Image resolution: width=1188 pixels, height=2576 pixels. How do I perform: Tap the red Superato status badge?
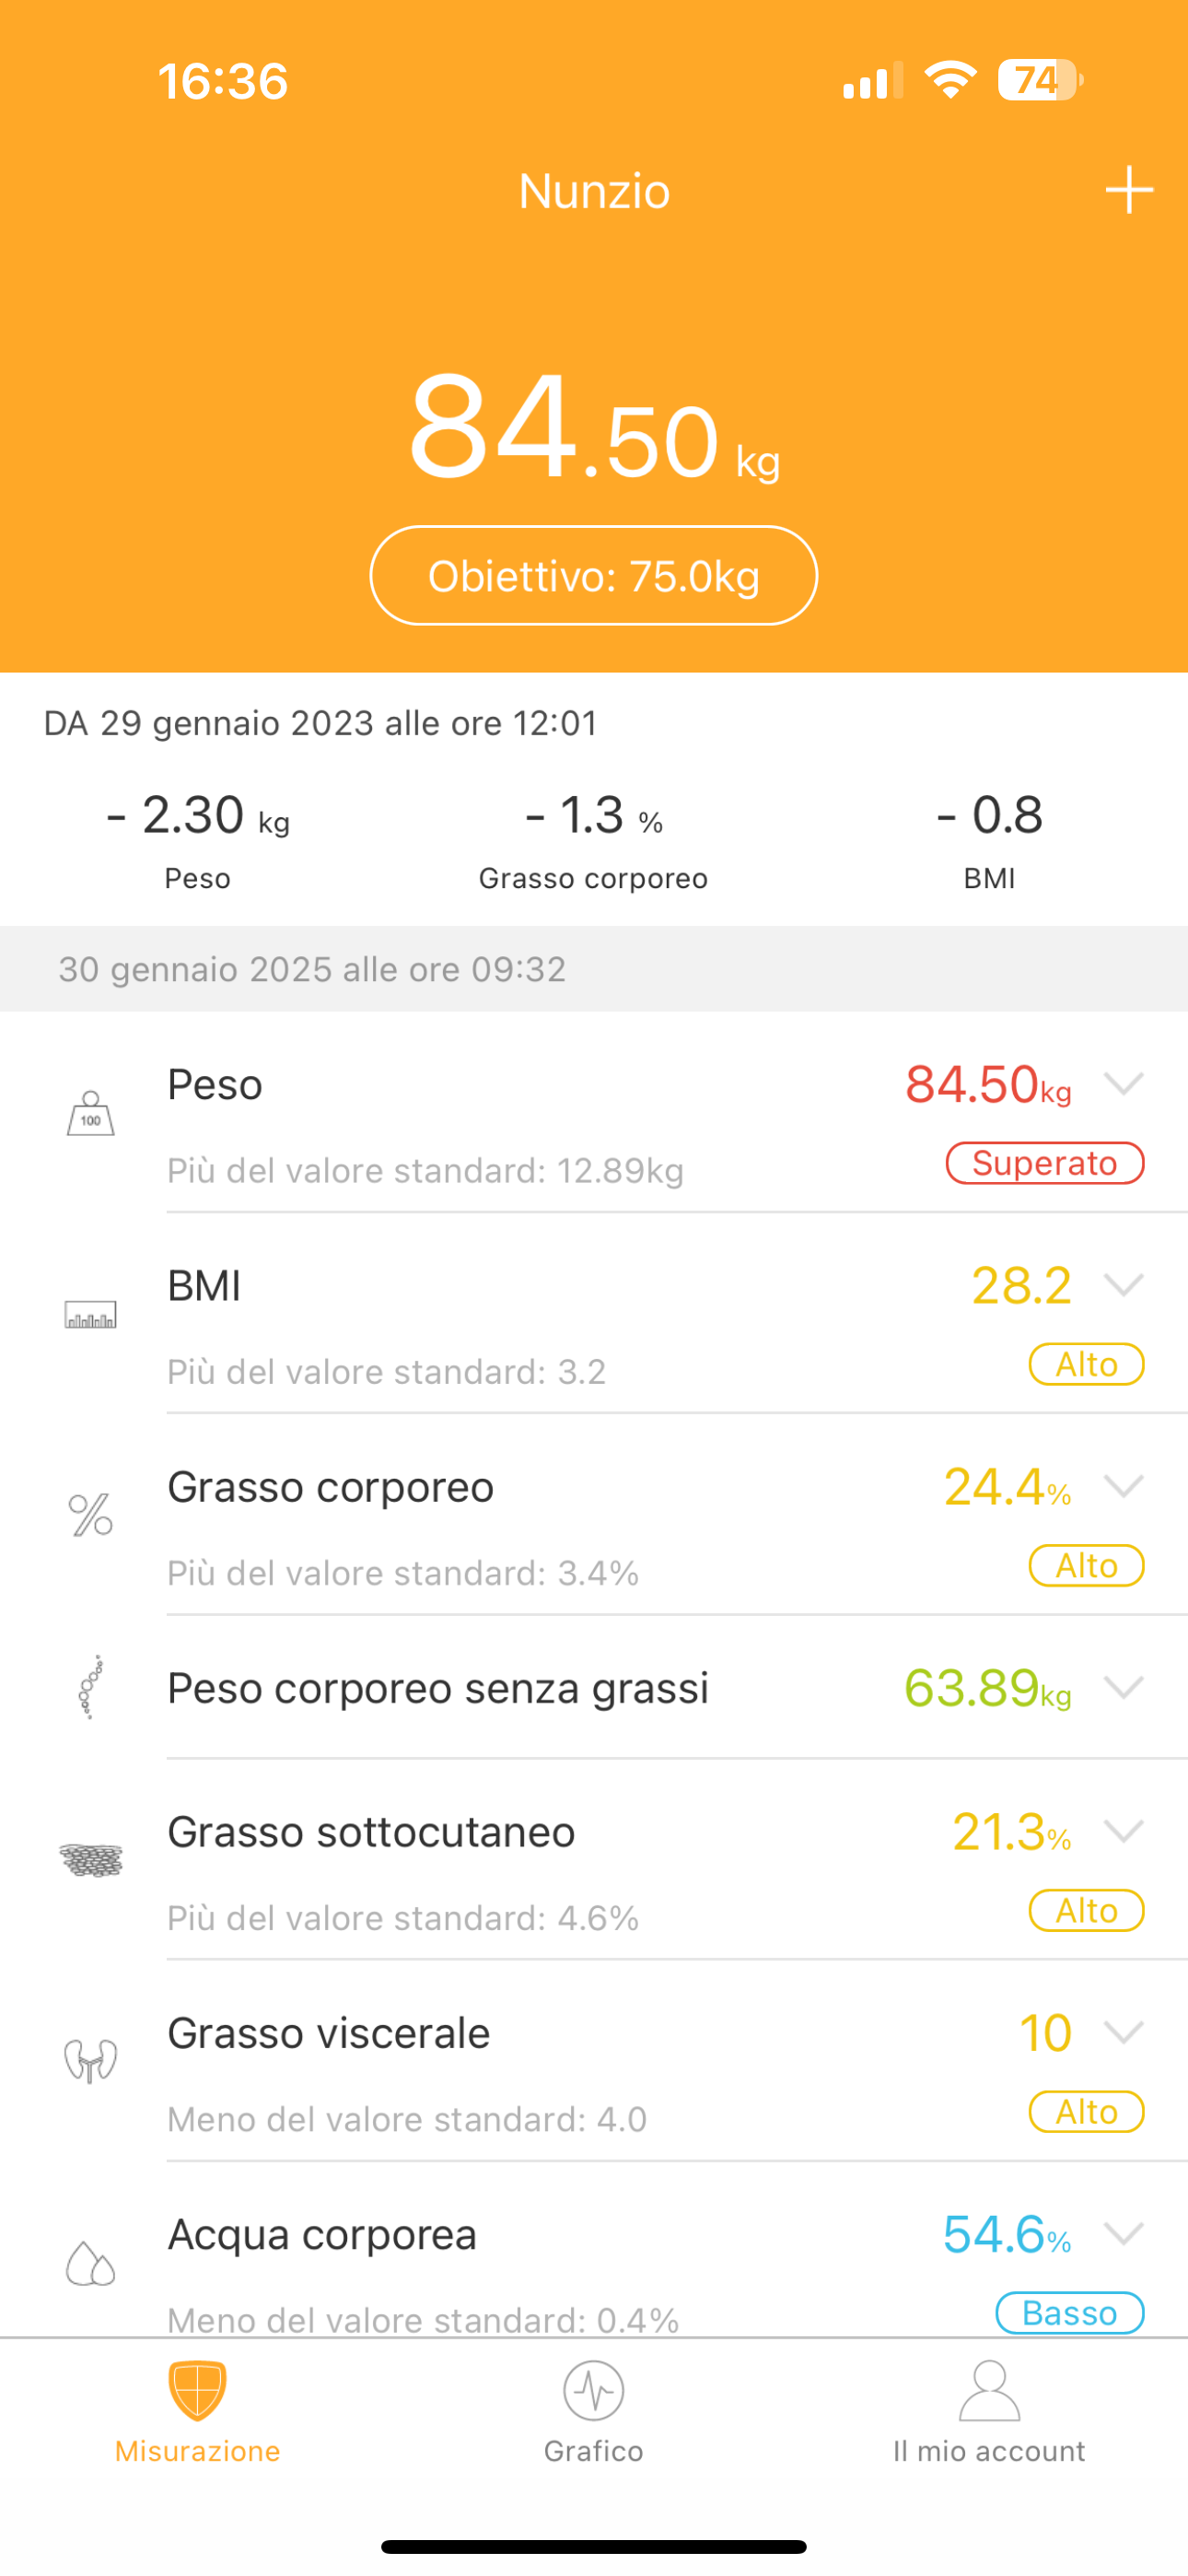pos(1045,1163)
